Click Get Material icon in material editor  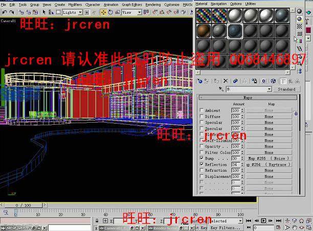(200, 81)
